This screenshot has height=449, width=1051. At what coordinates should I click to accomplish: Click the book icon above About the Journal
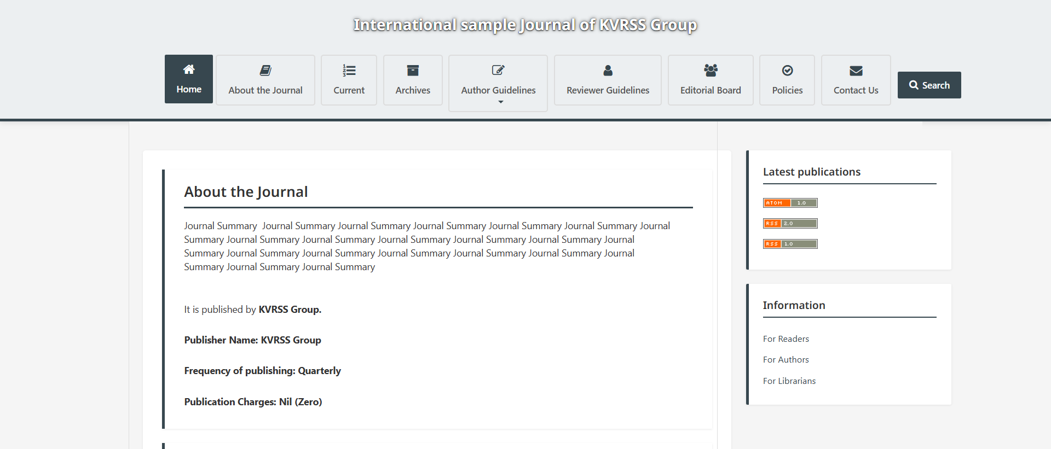pyautogui.click(x=265, y=70)
